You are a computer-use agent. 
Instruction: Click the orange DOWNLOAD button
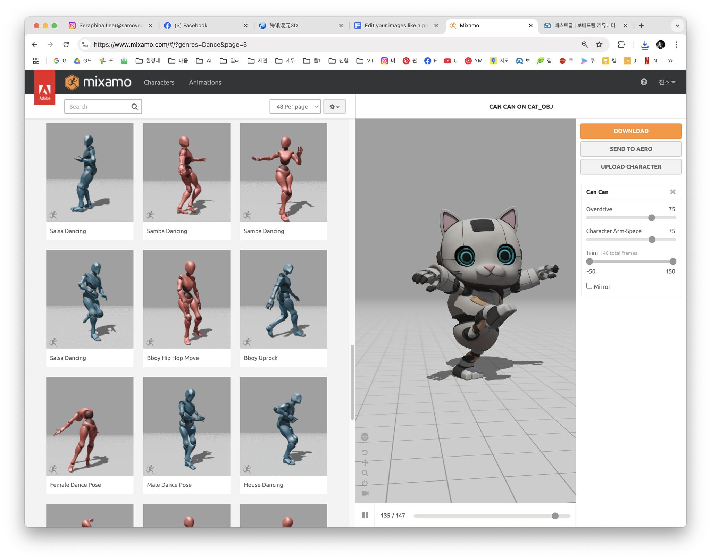631,131
